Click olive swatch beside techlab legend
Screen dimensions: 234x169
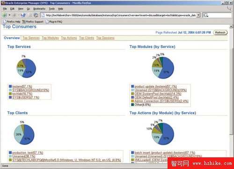click(x=10, y=94)
